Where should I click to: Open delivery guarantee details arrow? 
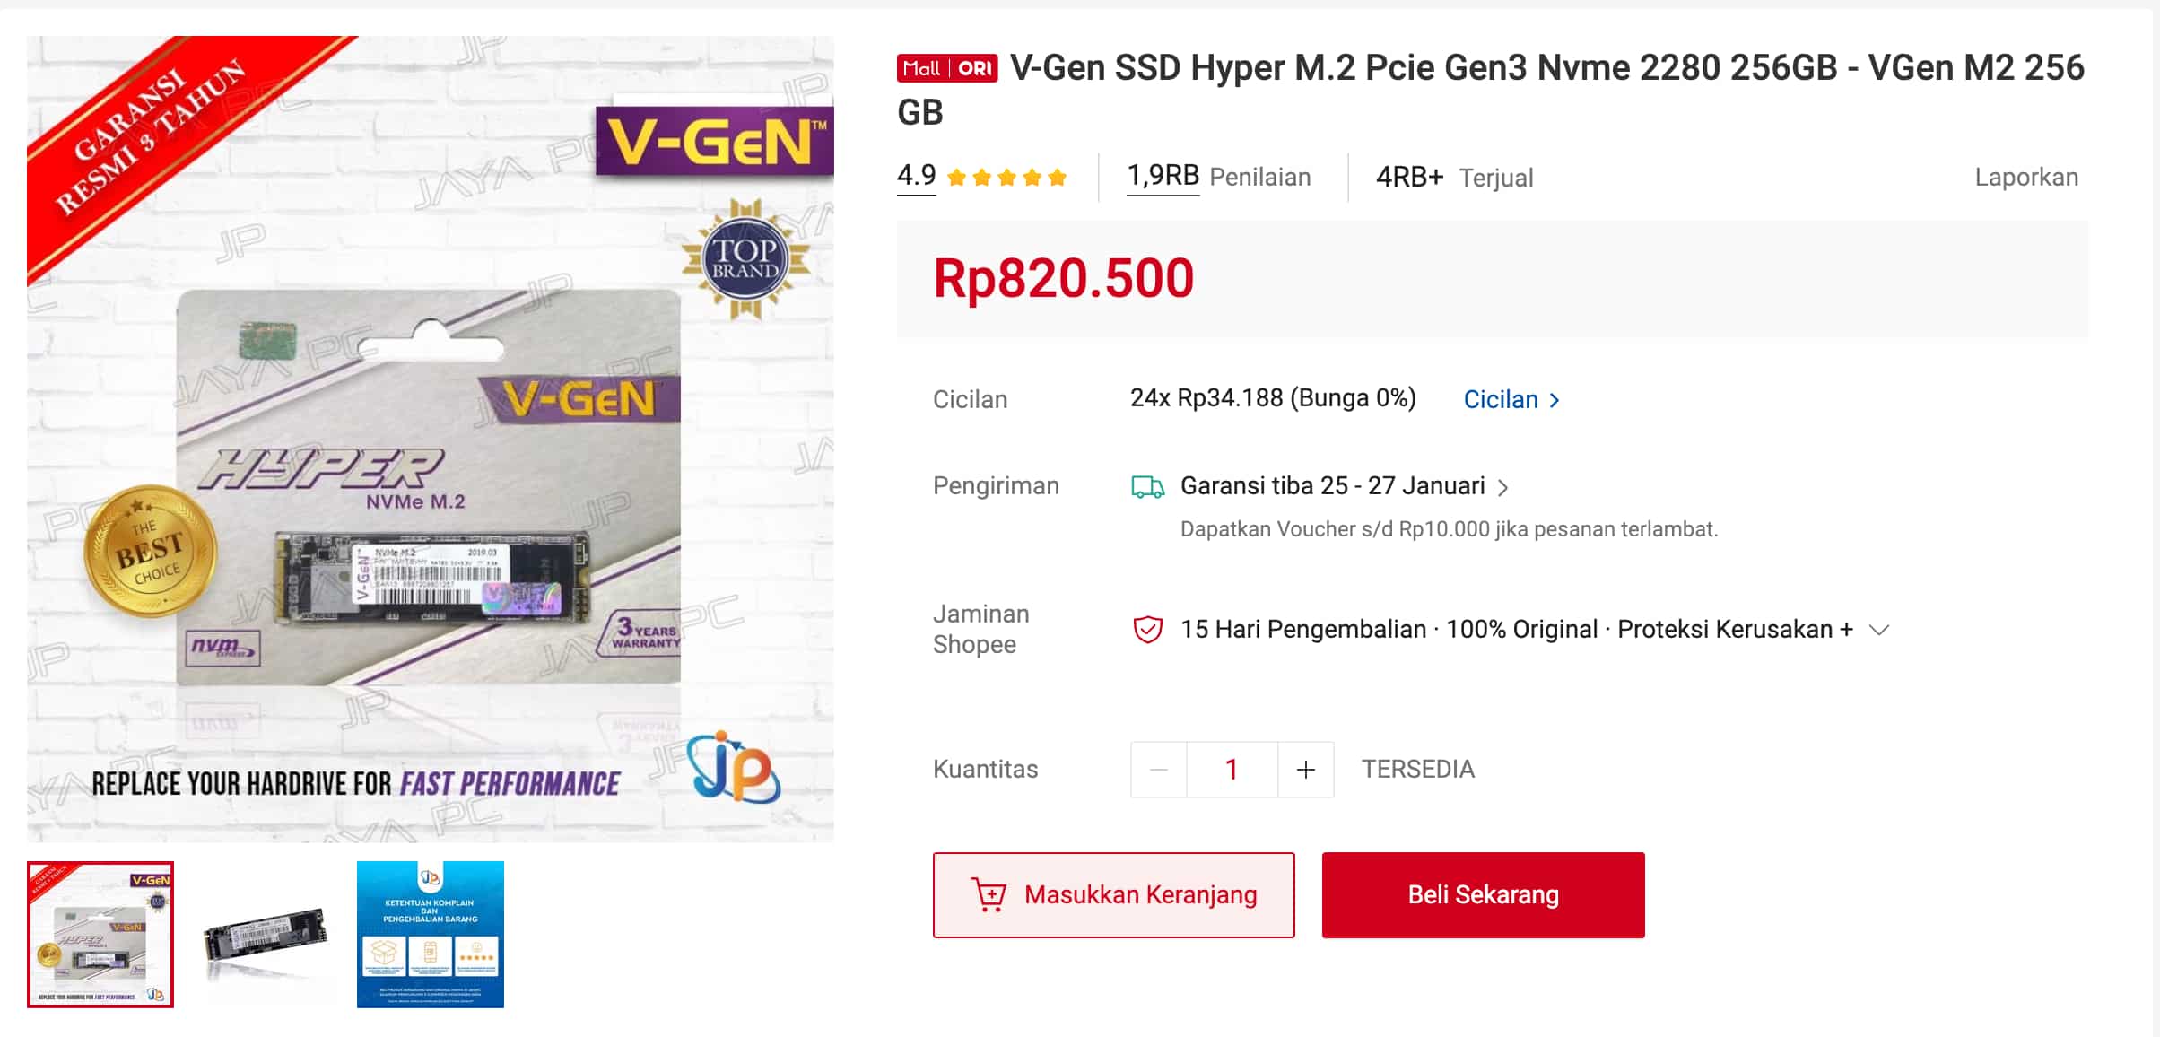[x=1503, y=487]
